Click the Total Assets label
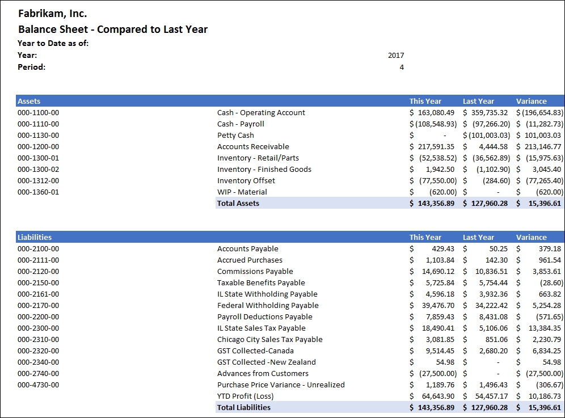 (x=238, y=203)
